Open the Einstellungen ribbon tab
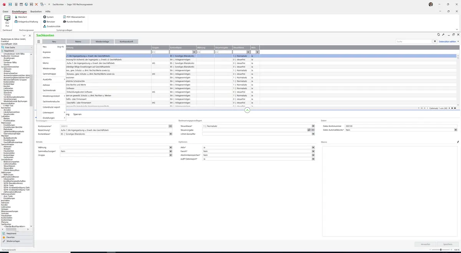Viewport: 461px width, 253px height. point(19,11)
